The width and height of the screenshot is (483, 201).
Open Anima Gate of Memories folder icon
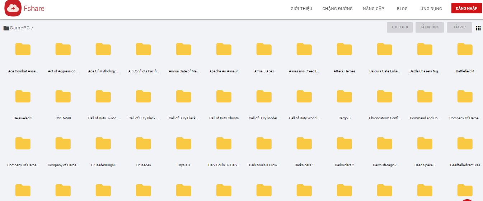tap(184, 49)
